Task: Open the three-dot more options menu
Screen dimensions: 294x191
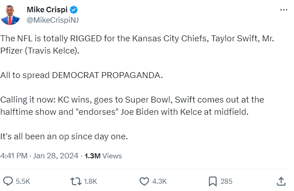Action: [x=283, y=10]
